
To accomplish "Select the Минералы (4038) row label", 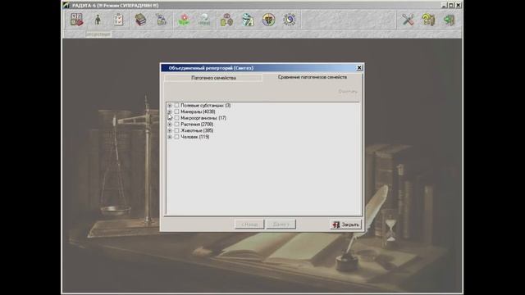I will (x=198, y=111).
